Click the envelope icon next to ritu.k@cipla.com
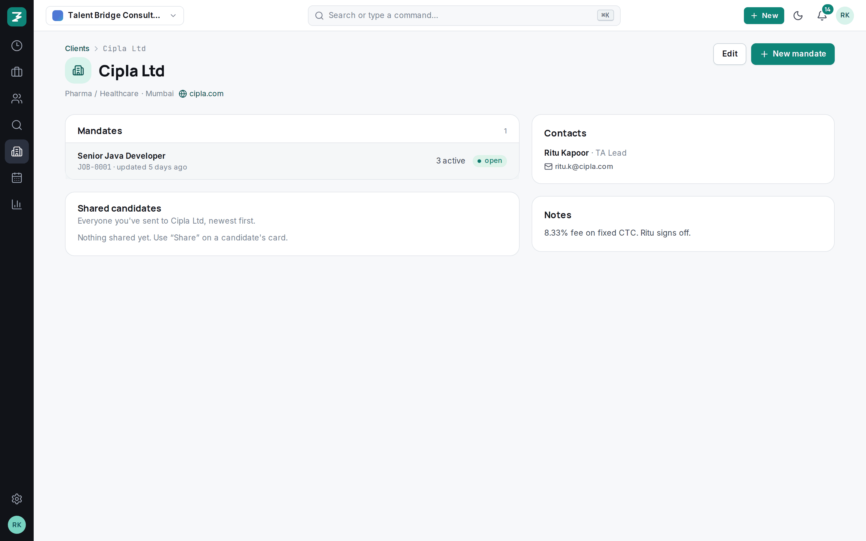 (x=548, y=167)
